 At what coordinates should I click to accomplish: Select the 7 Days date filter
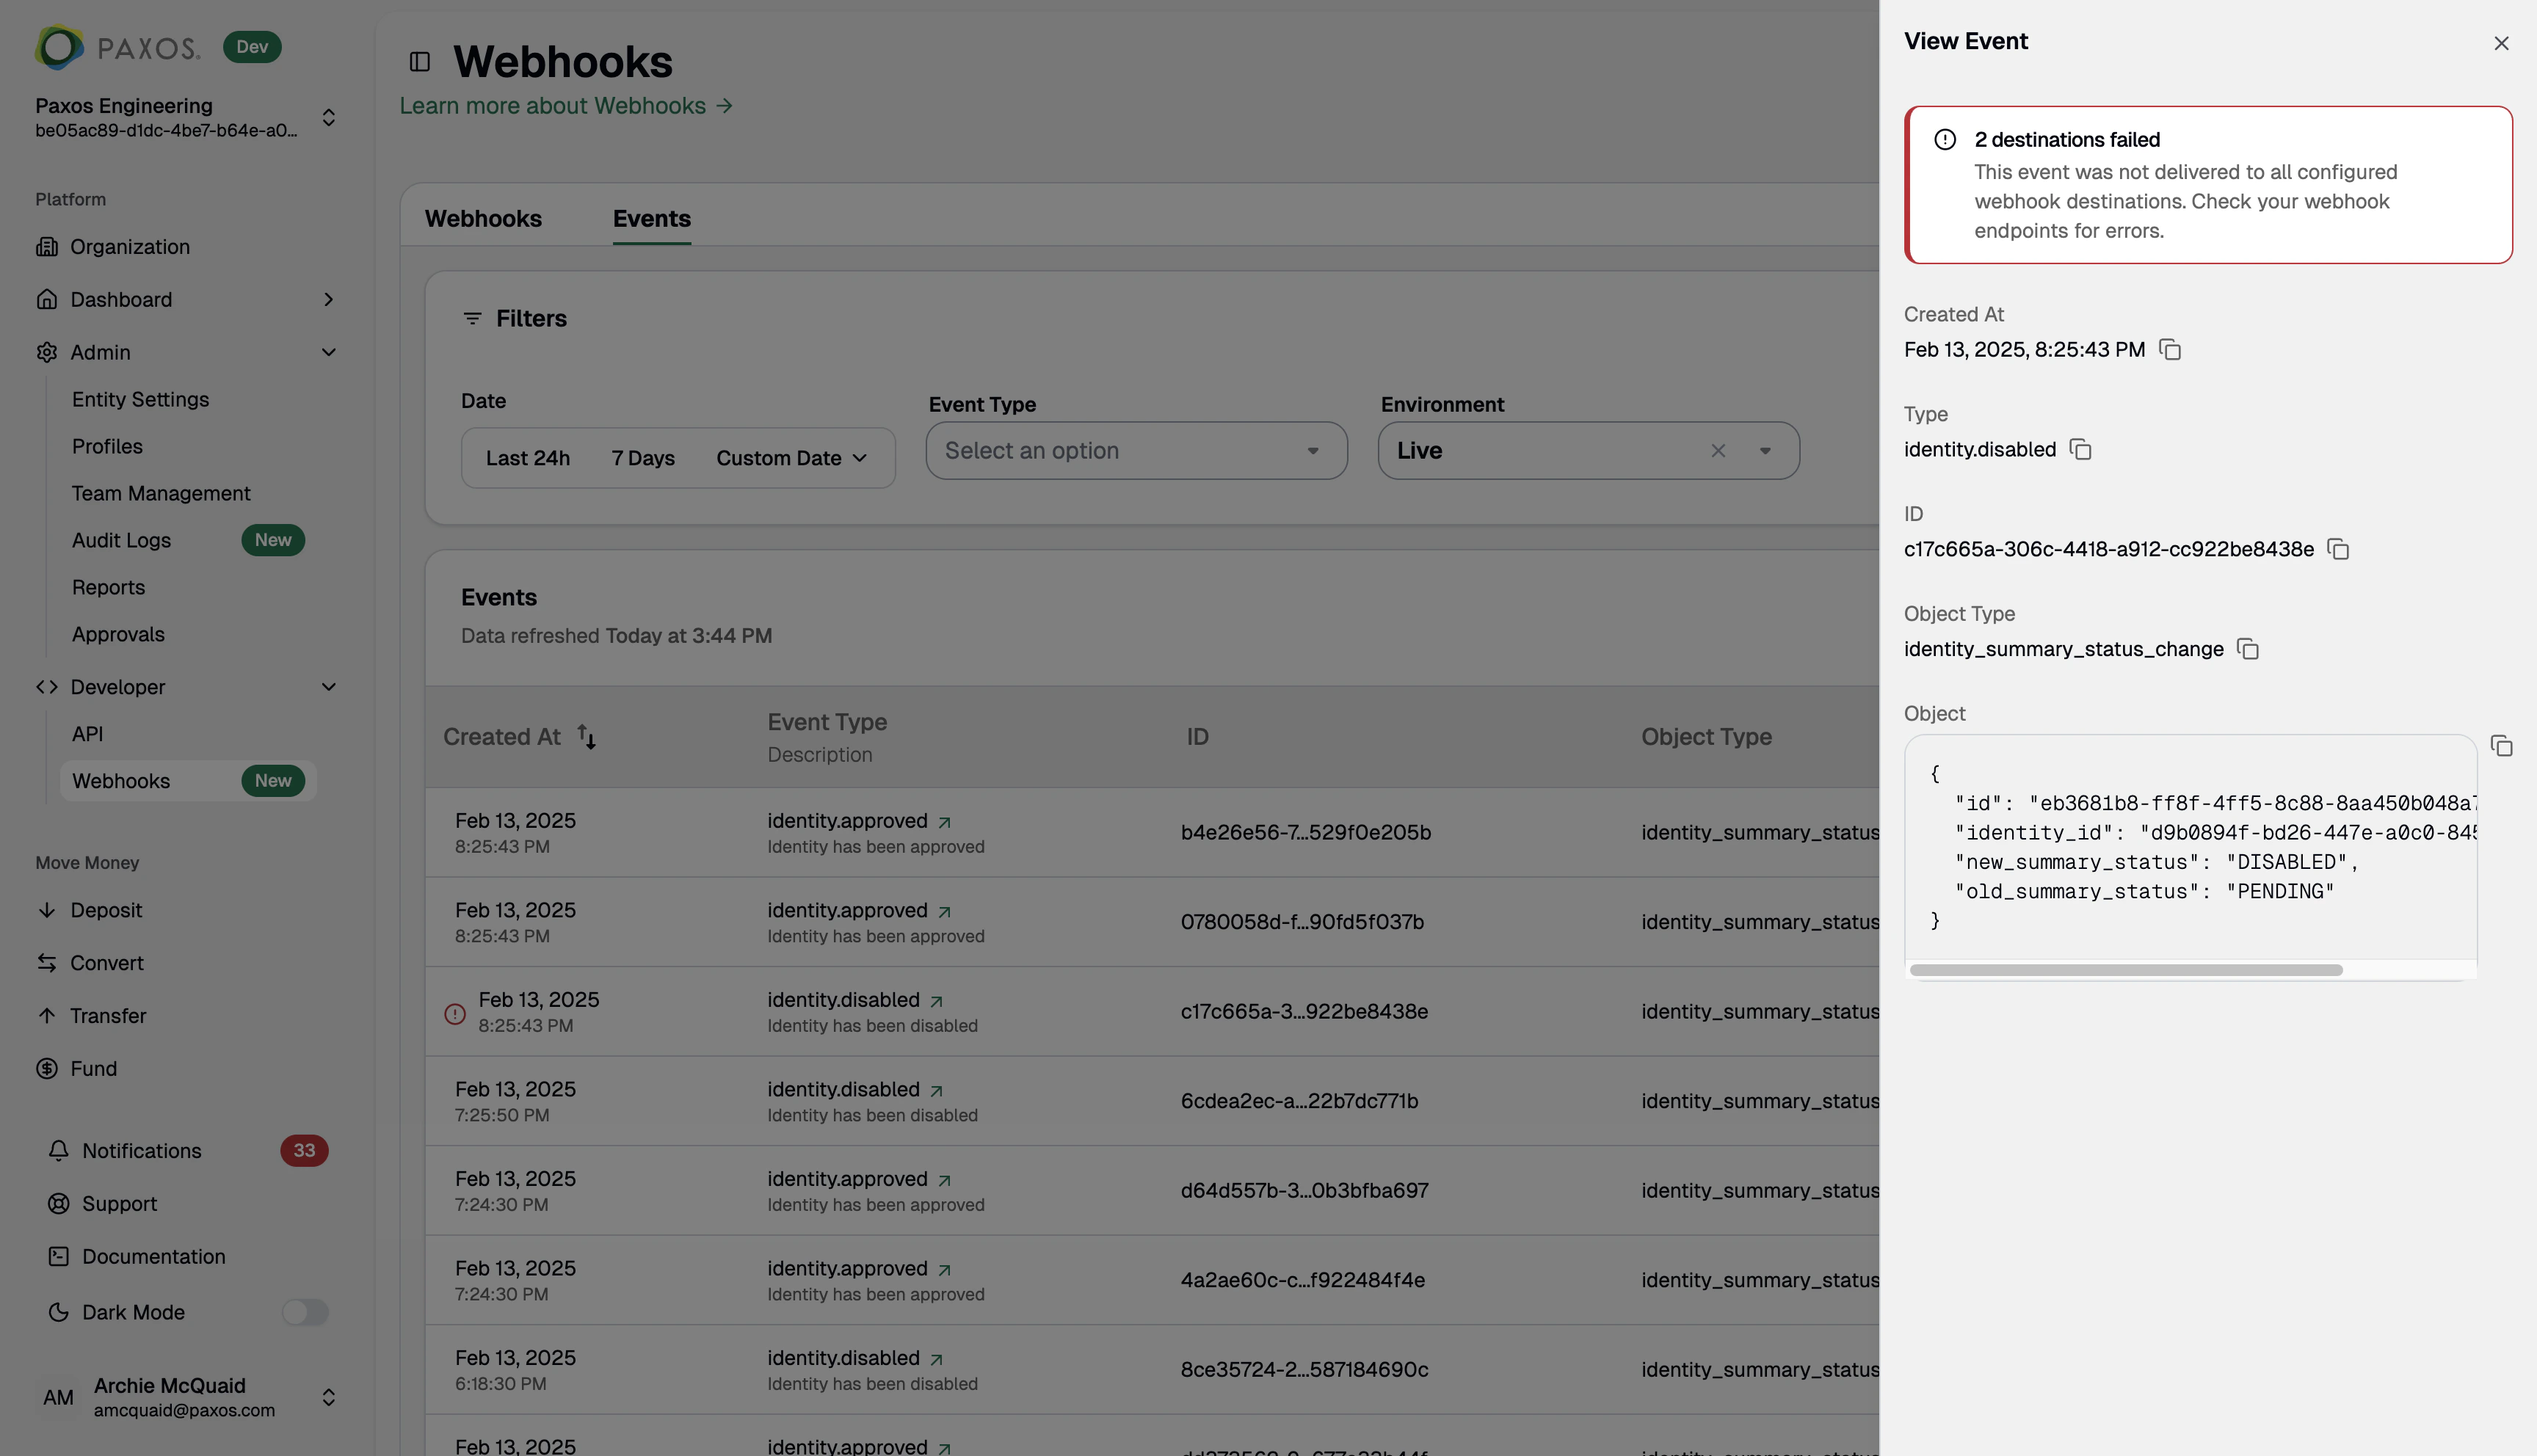click(643, 457)
